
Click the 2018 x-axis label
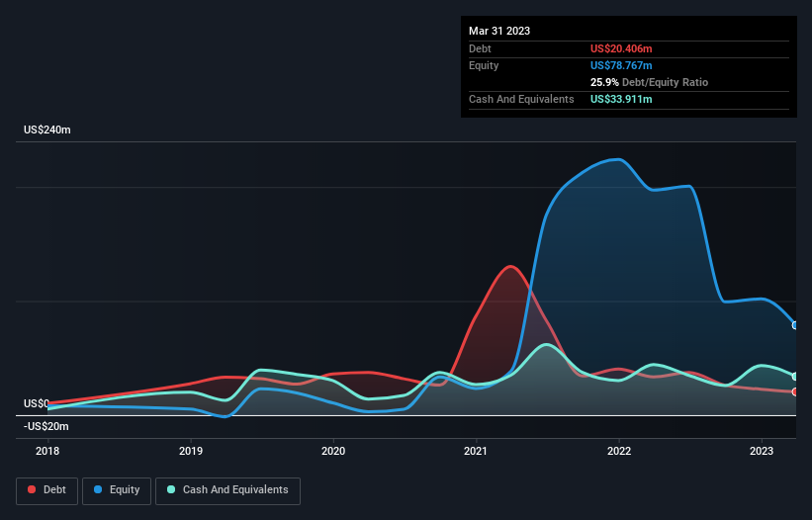47,451
